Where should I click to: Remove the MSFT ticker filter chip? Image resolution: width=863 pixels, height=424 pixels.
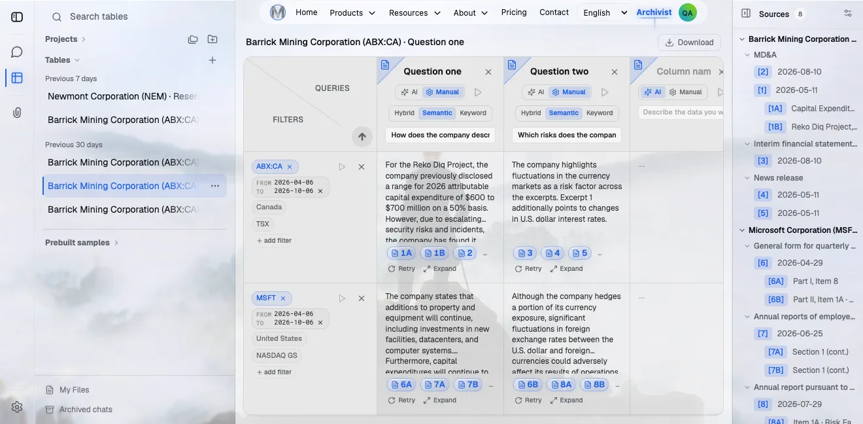[x=283, y=298]
